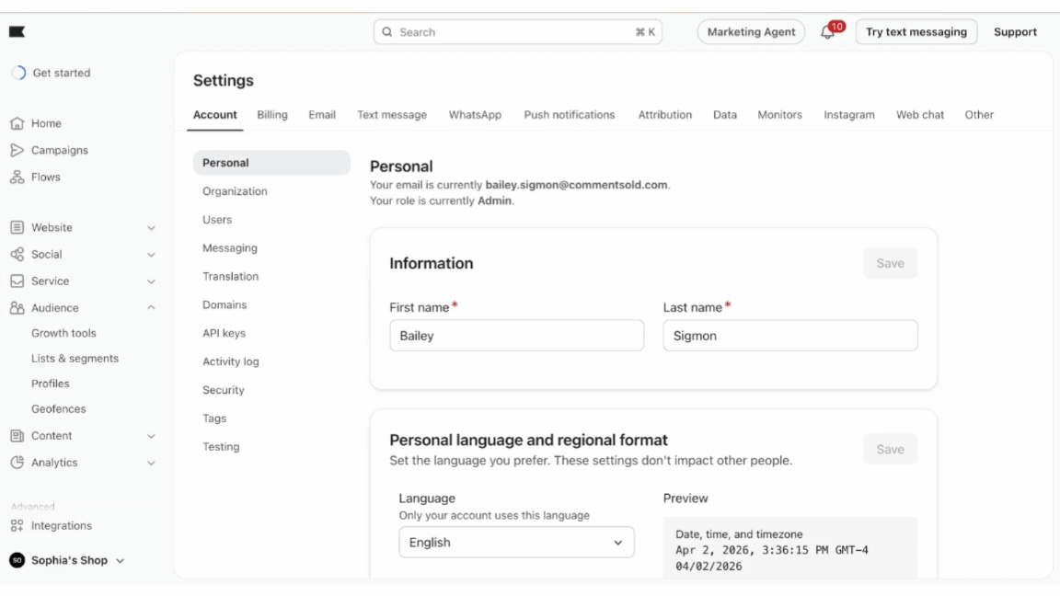Open Campaigns via its paper plane icon
1060x596 pixels.
[x=17, y=150]
